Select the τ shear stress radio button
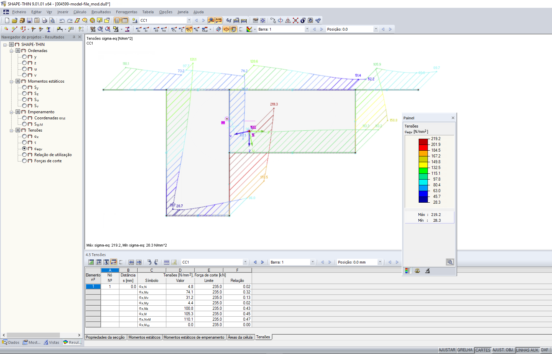This screenshot has width=552, height=354. click(x=24, y=142)
